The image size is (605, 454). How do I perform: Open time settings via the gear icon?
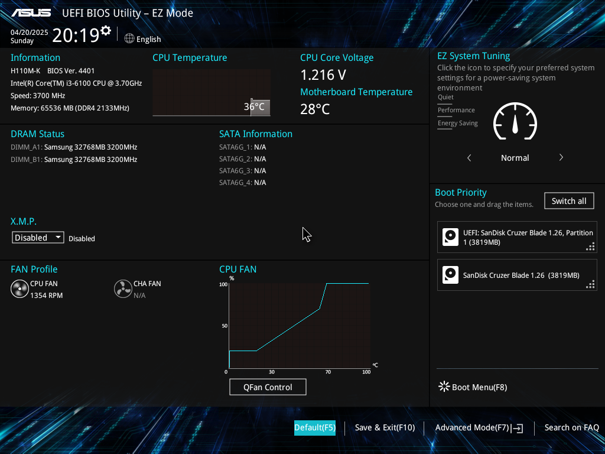point(106,31)
